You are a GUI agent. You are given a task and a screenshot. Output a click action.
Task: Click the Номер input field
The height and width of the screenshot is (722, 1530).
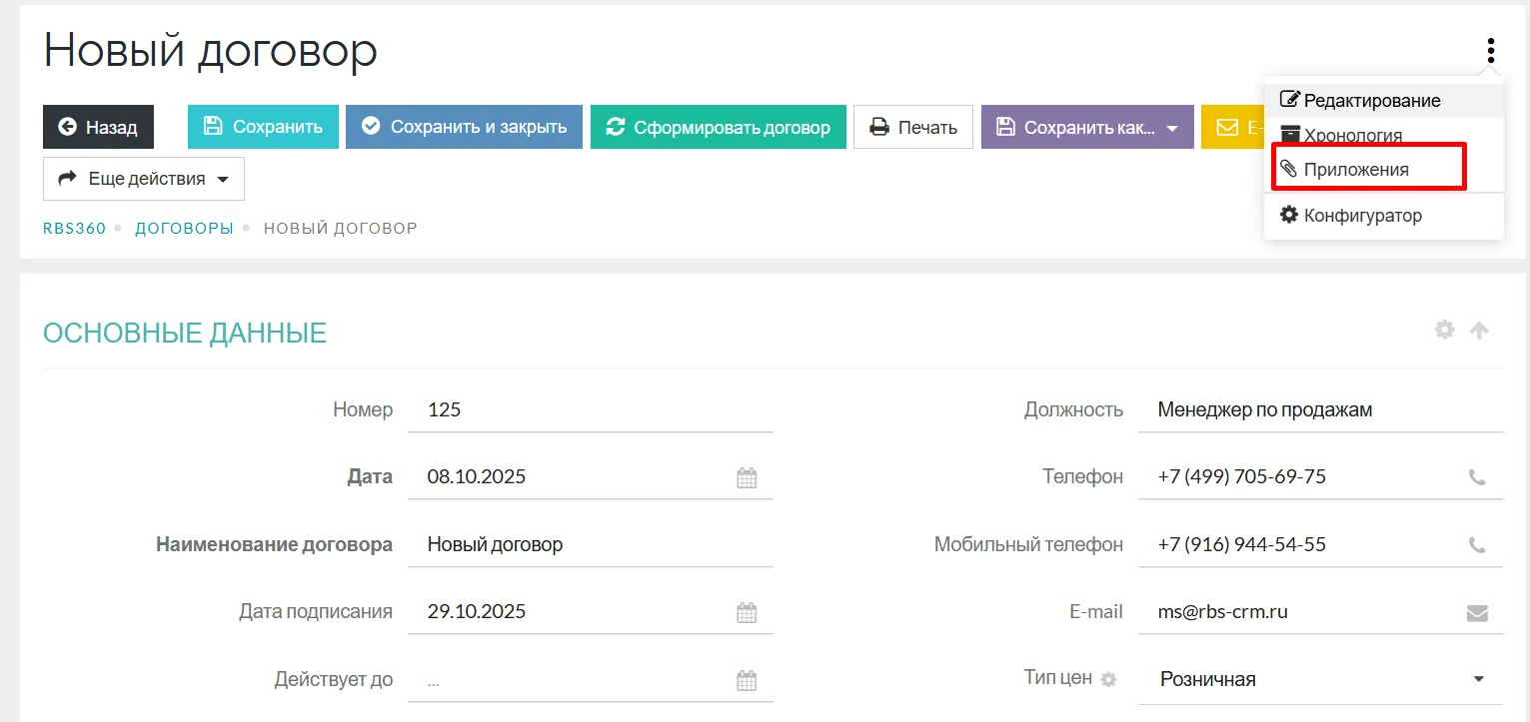[x=590, y=409]
